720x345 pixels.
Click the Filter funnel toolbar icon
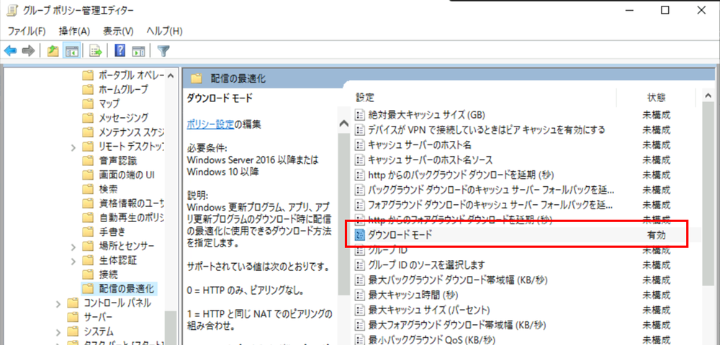(x=163, y=51)
